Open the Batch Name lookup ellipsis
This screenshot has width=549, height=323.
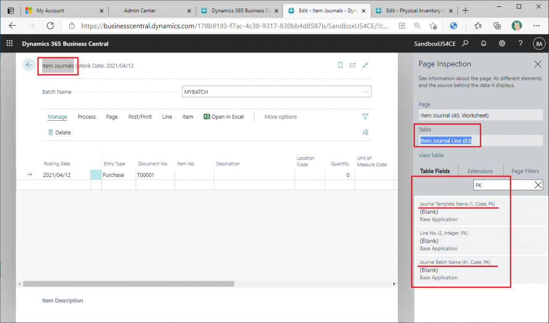[366, 91]
